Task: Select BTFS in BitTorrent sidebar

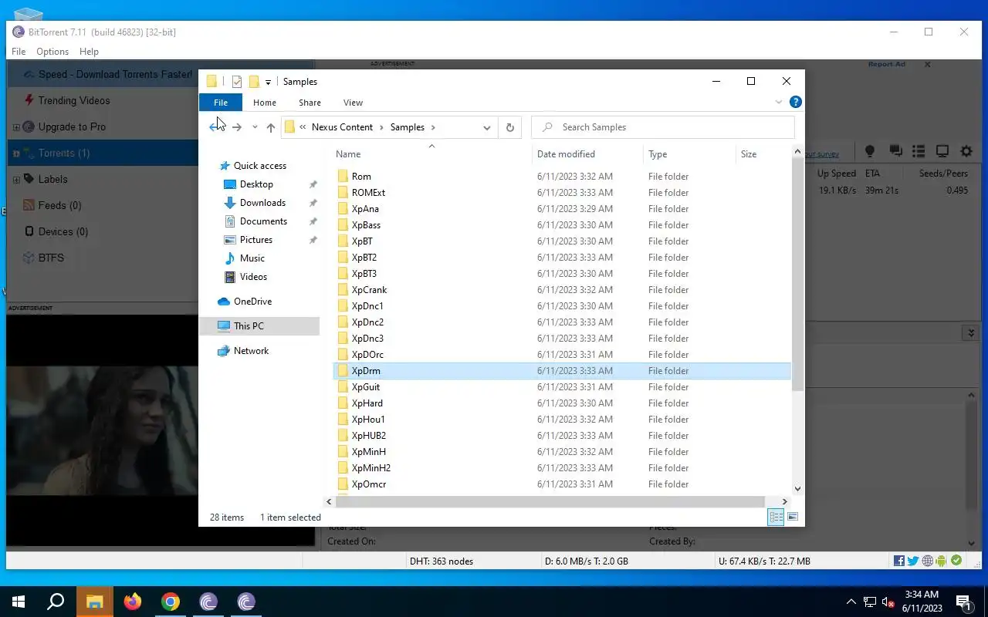Action: click(51, 258)
